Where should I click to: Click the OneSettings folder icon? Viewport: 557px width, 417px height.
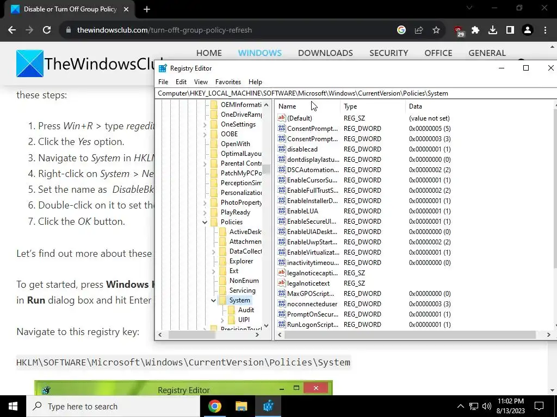tap(214, 124)
